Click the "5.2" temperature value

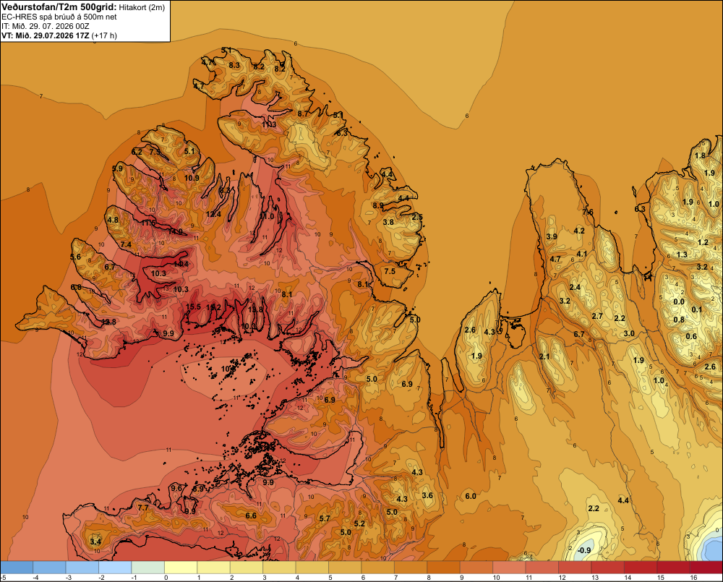tap(359, 523)
